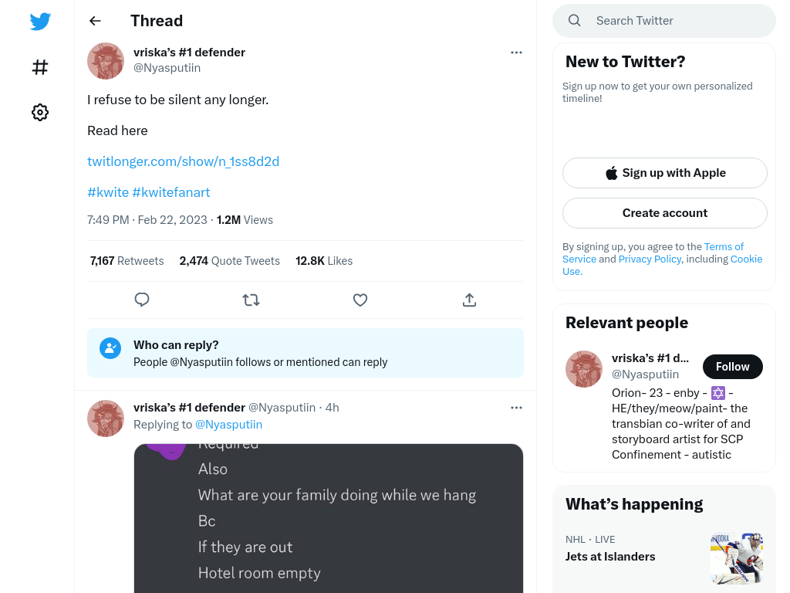The height and width of the screenshot is (593, 790).
Task: Click the reply speech bubble icon
Action: click(x=142, y=300)
